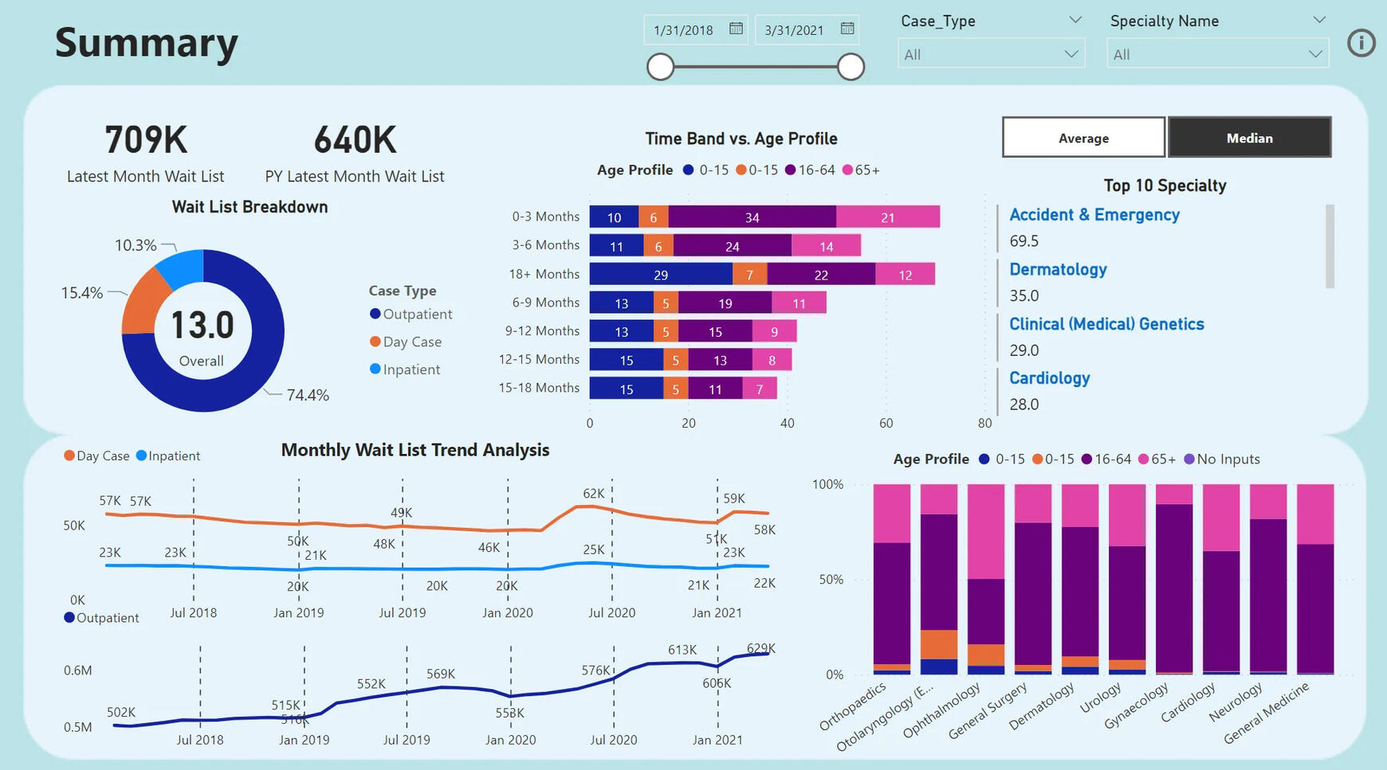Viewport: 1387px width, 770px height.
Task: Switch to the Median view toggle
Action: [1249, 138]
